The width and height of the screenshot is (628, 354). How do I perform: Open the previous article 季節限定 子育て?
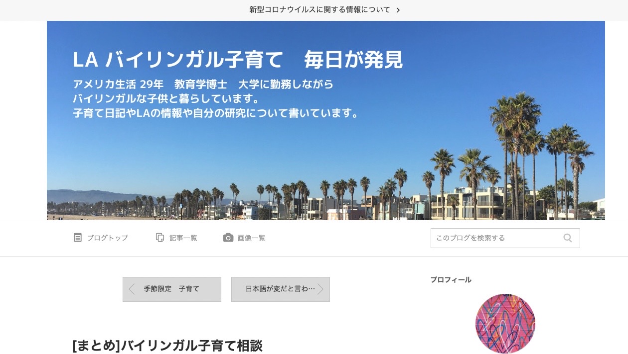[x=172, y=289]
